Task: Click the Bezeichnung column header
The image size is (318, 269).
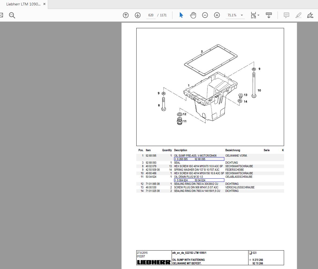Action: [233, 150]
